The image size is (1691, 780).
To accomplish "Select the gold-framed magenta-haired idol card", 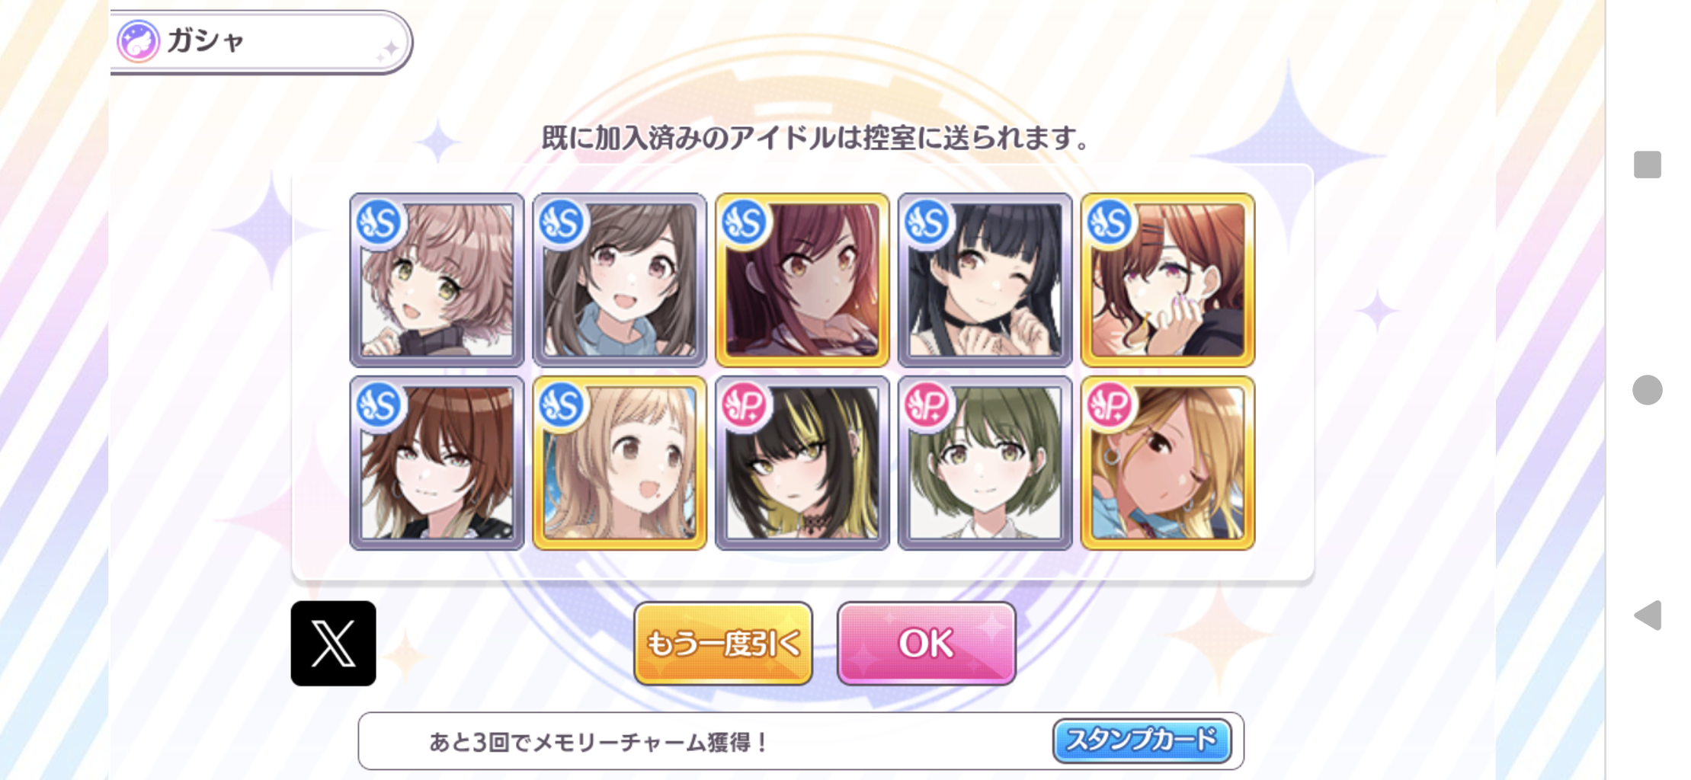I will coord(802,280).
